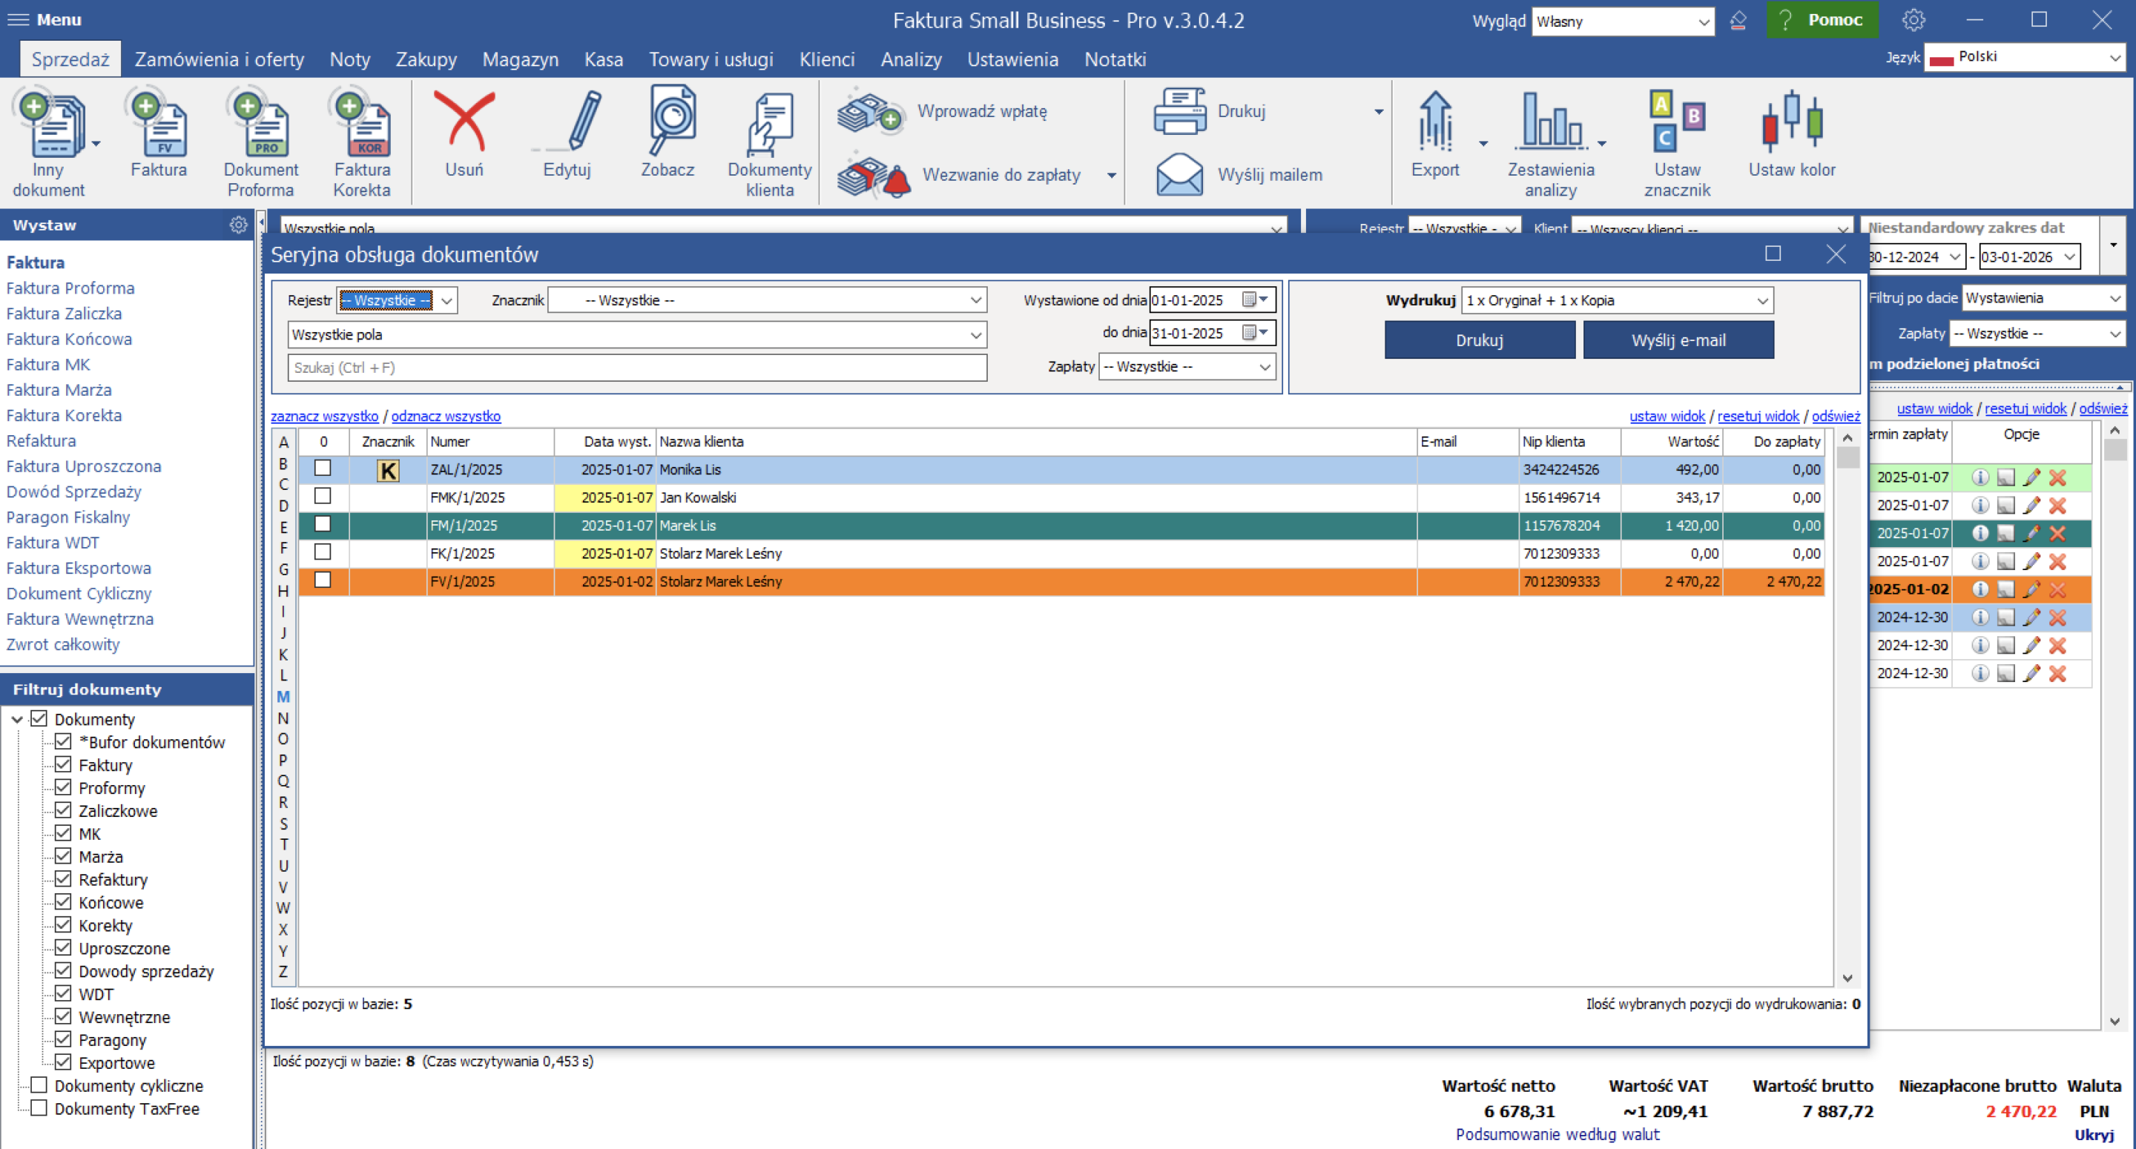This screenshot has height=1149, width=2136.
Task: Click the zaznacz wszystko link
Action: pos(324,416)
